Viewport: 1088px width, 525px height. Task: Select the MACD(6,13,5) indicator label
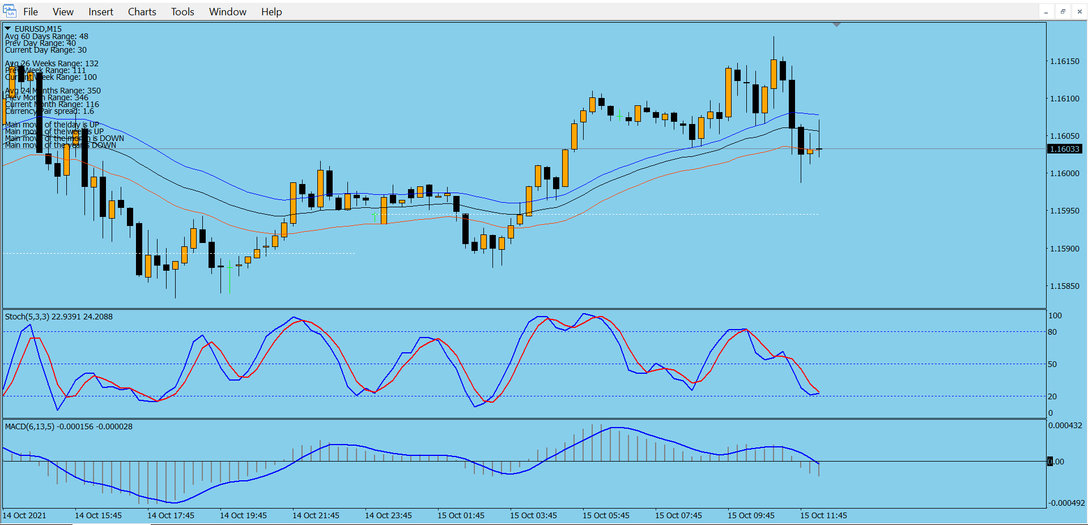[69, 426]
